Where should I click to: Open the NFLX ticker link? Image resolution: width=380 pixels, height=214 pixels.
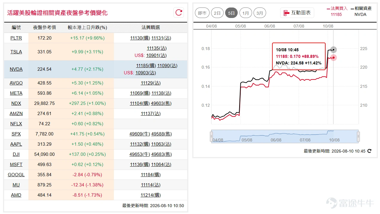16,124
